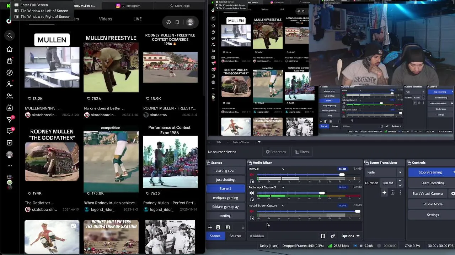Open TikTok Explore compass icon

click(x=10, y=73)
